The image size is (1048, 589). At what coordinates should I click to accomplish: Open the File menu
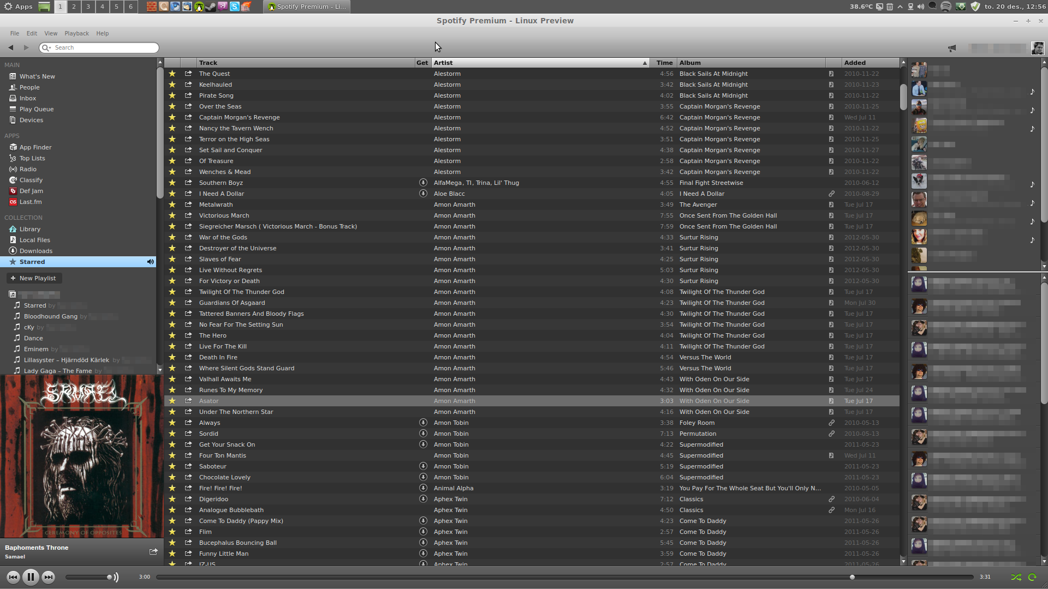pyautogui.click(x=15, y=33)
